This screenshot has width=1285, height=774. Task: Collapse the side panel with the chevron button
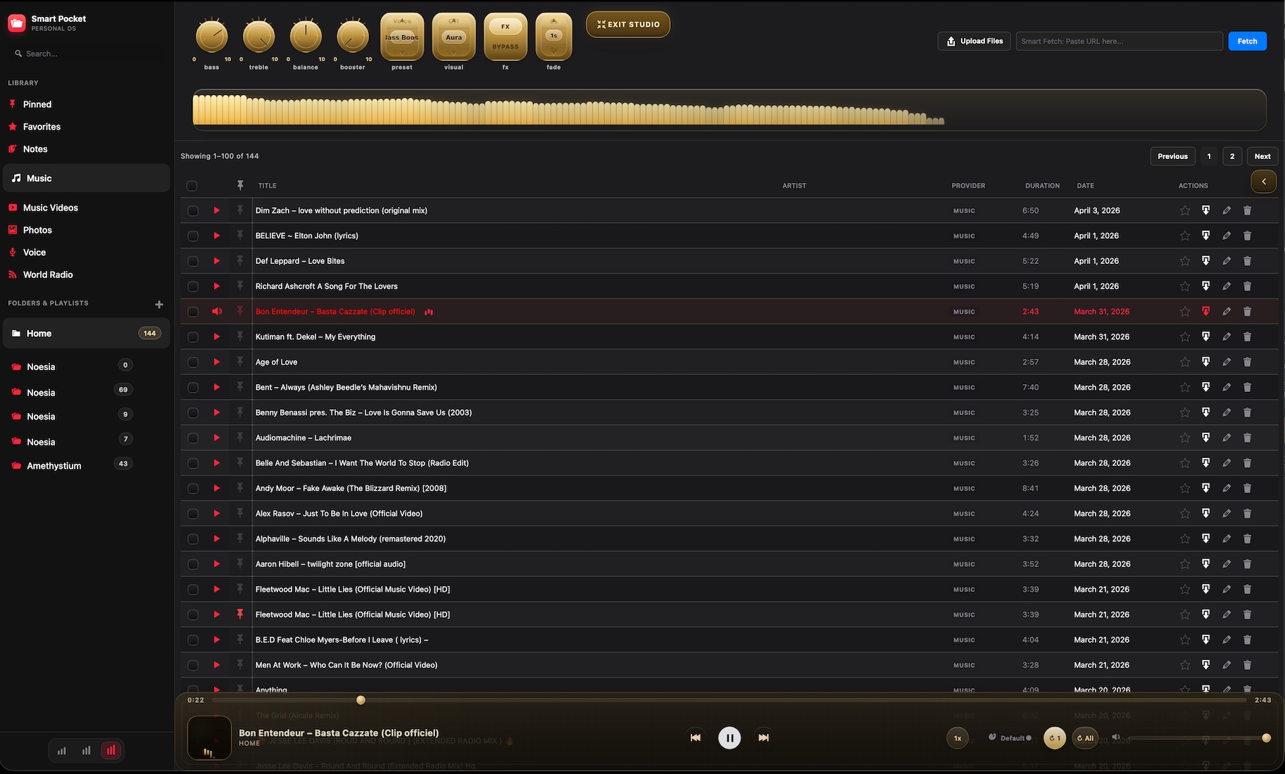coord(1264,182)
